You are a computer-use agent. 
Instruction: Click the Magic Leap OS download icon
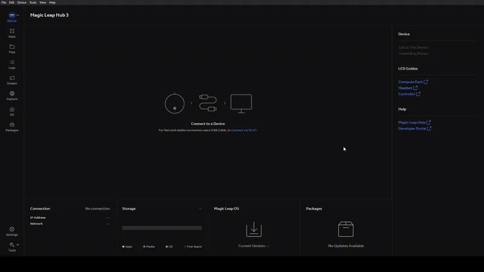(253, 229)
